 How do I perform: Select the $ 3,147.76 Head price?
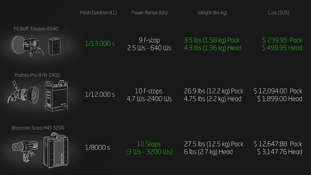coord(280,152)
